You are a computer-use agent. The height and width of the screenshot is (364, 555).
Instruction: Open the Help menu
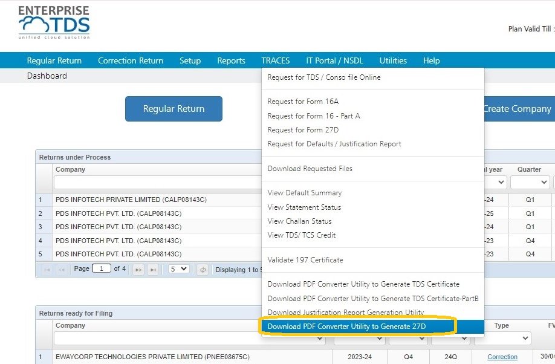tap(431, 60)
